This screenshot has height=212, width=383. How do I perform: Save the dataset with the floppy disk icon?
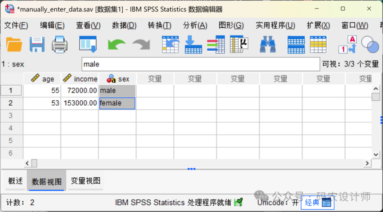click(x=37, y=44)
